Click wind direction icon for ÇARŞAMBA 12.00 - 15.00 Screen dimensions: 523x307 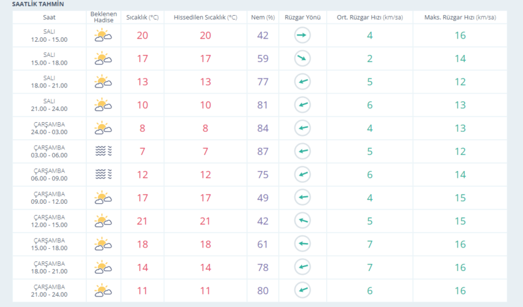tap(301, 220)
